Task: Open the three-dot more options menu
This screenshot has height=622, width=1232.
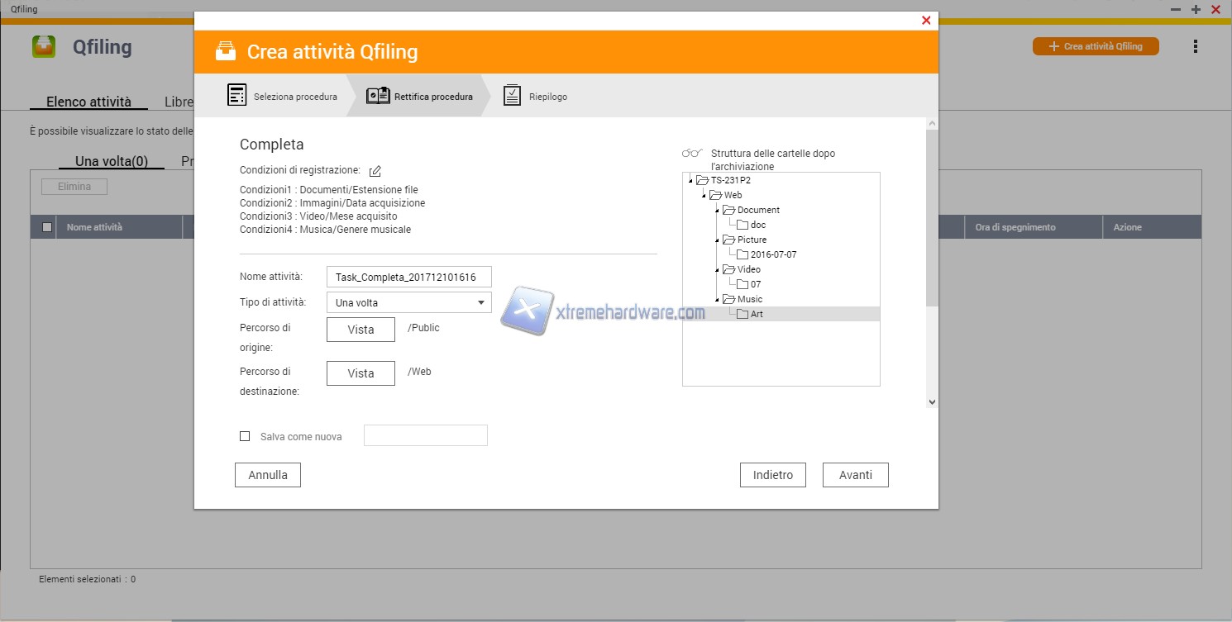Action: [1195, 47]
